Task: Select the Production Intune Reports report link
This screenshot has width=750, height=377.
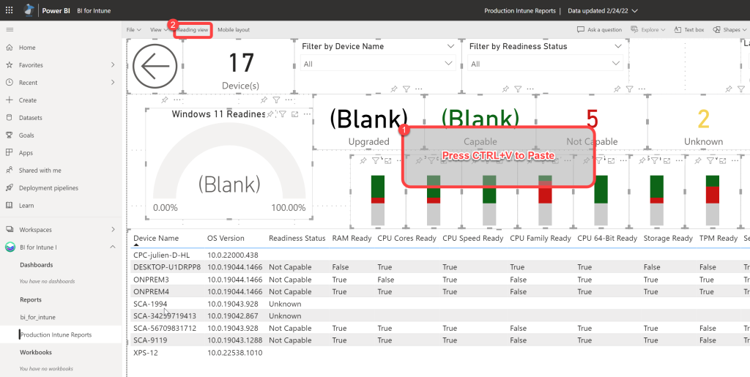Action: click(x=56, y=335)
